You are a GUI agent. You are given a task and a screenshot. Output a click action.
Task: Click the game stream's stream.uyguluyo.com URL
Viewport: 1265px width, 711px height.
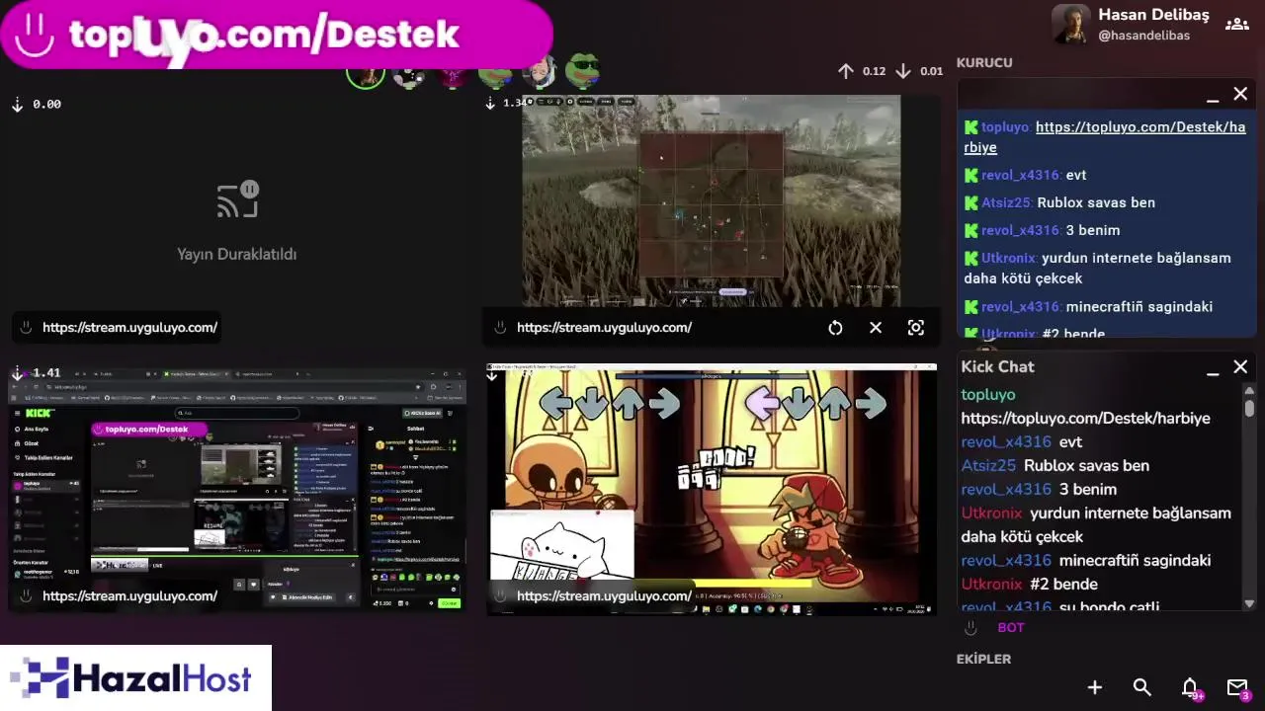tap(604, 328)
